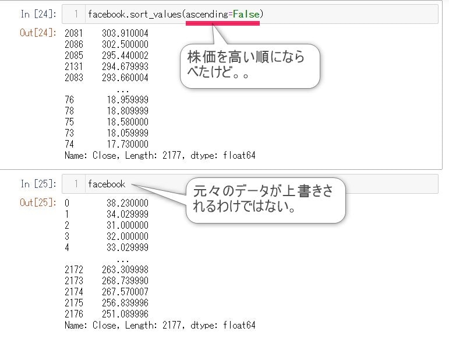Click the facebook.sort_values function name in code
The image size is (449, 342).
[x=135, y=14]
